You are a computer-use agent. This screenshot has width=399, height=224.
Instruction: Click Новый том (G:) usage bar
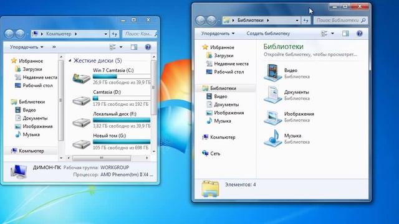pyautogui.click(x=122, y=142)
